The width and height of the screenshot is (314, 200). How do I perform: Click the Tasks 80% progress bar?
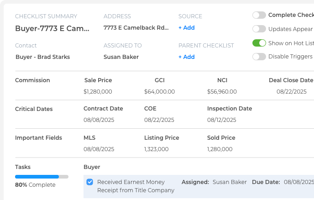42,177
